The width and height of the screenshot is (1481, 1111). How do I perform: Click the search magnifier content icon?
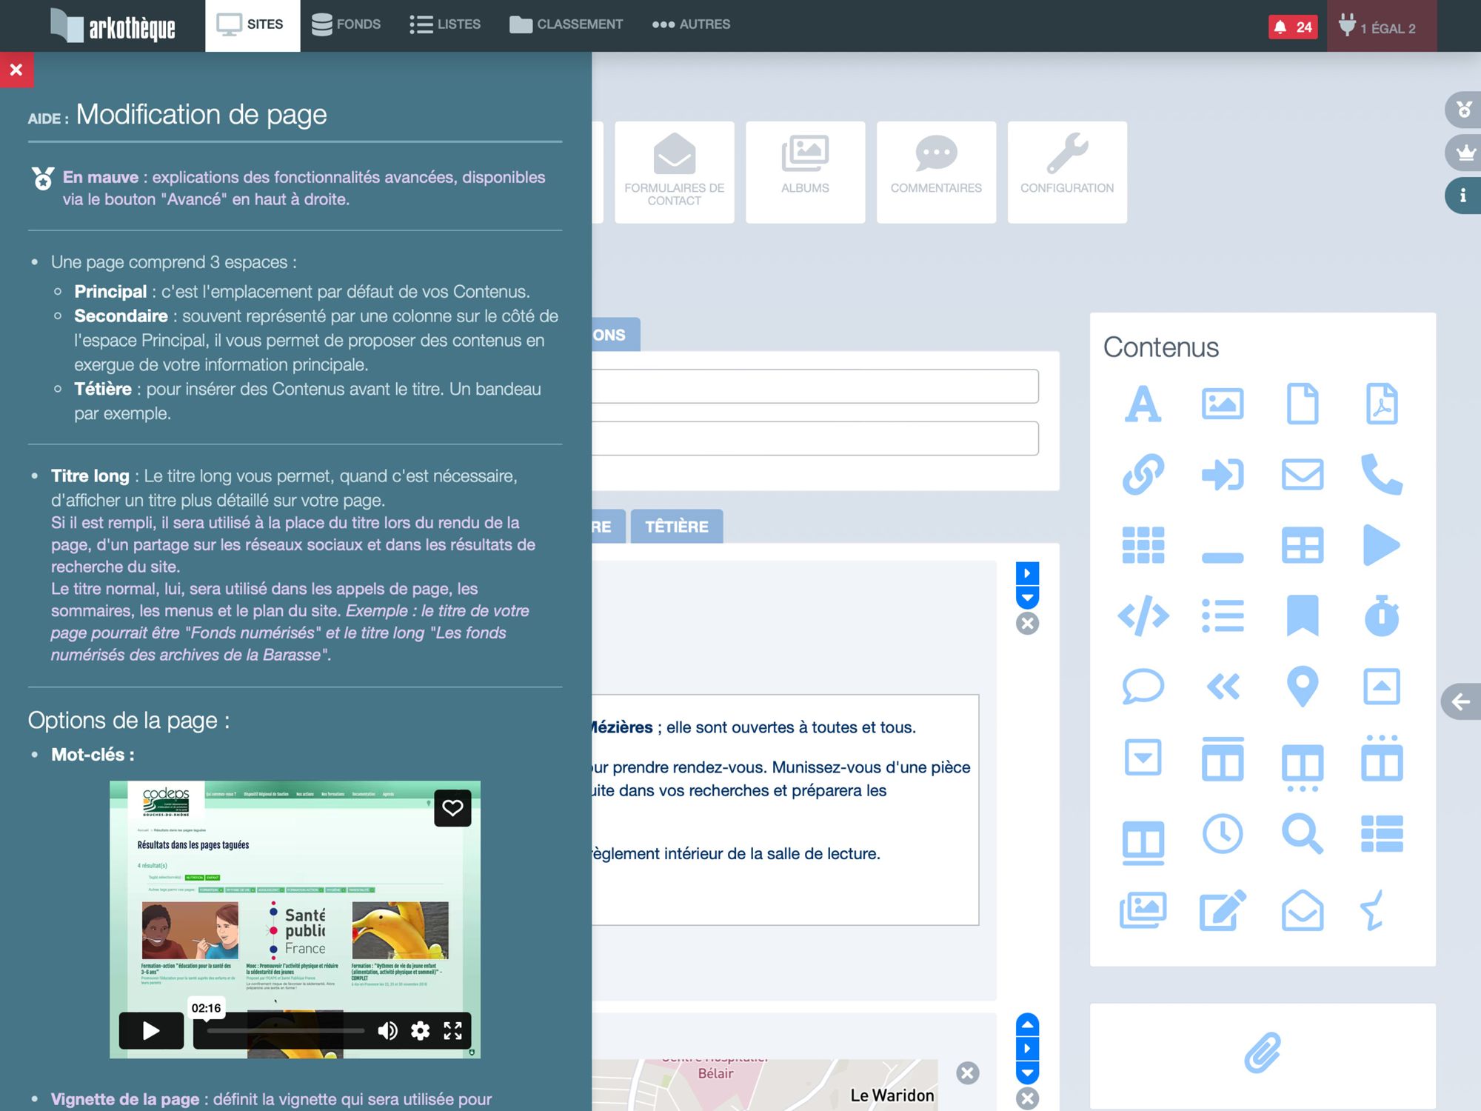[x=1303, y=834]
